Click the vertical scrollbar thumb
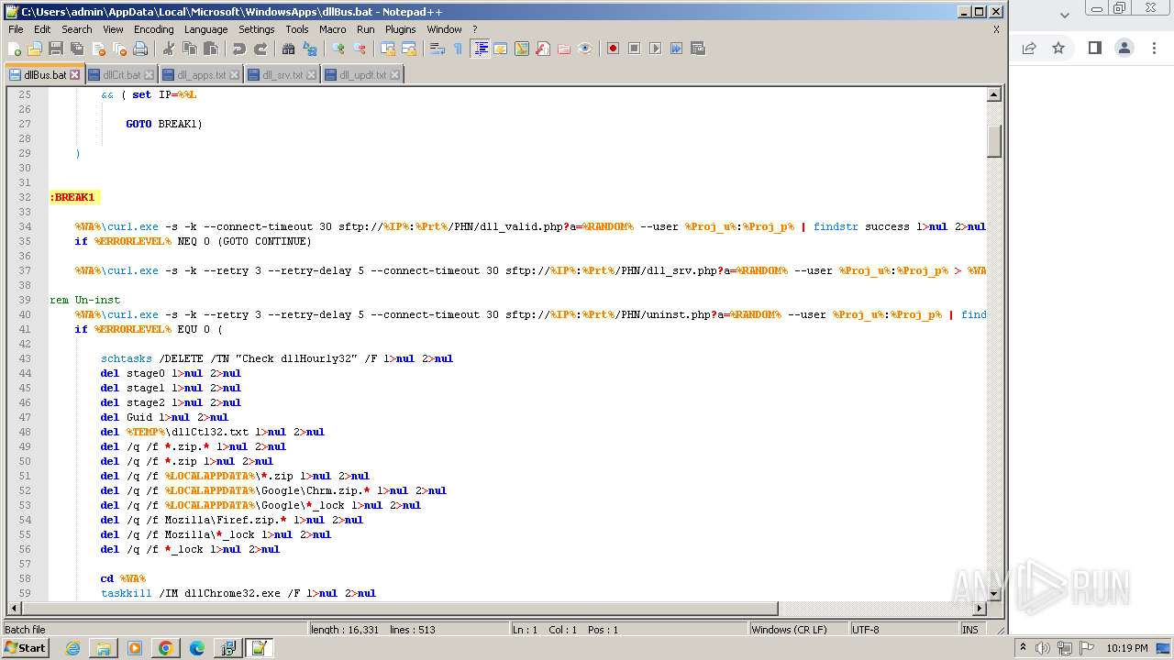The height and width of the screenshot is (660, 1174). click(994, 142)
